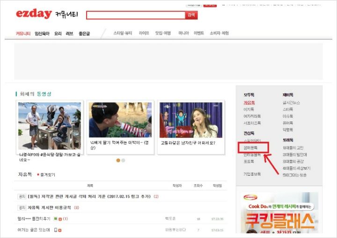Click the 제목 column header
The width and height of the screenshot is (337, 238).
click(x=90, y=186)
